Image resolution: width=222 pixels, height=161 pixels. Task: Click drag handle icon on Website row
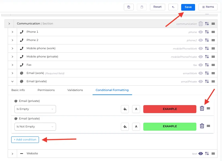coord(213,154)
